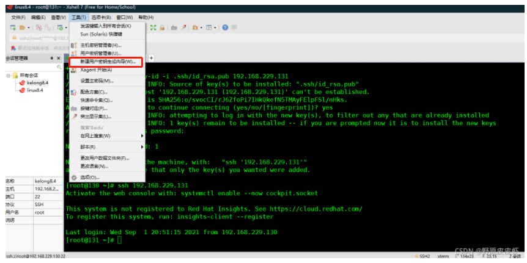Screen dimensions: 527x263
Task: Open the 文件(F) menu
Action: coord(18,18)
